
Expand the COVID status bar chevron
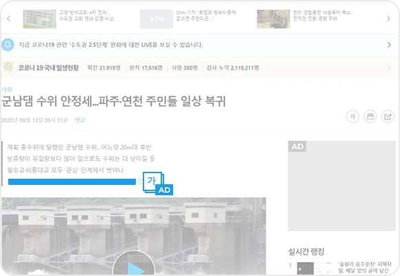tap(389, 68)
